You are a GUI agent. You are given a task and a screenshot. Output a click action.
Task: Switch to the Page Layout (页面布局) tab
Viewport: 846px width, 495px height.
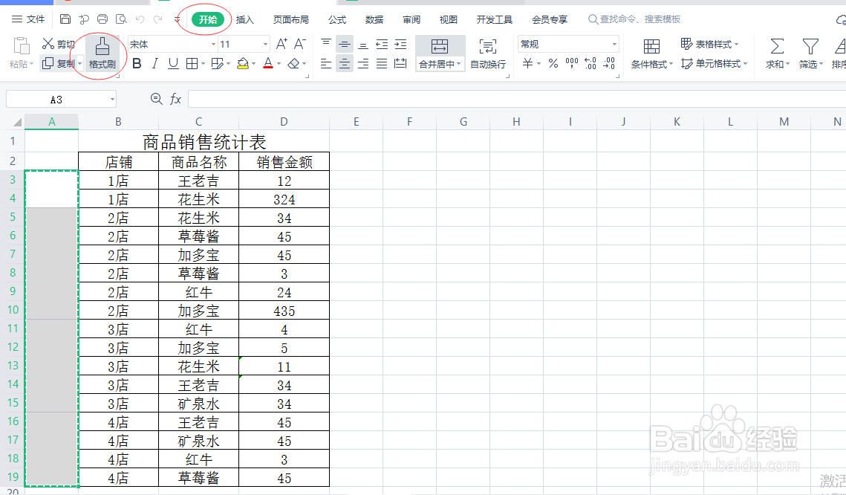click(x=291, y=20)
